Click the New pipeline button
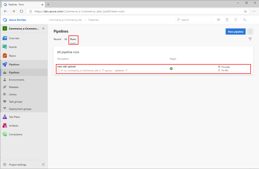The height and width of the screenshot is (169, 259). 235,31
